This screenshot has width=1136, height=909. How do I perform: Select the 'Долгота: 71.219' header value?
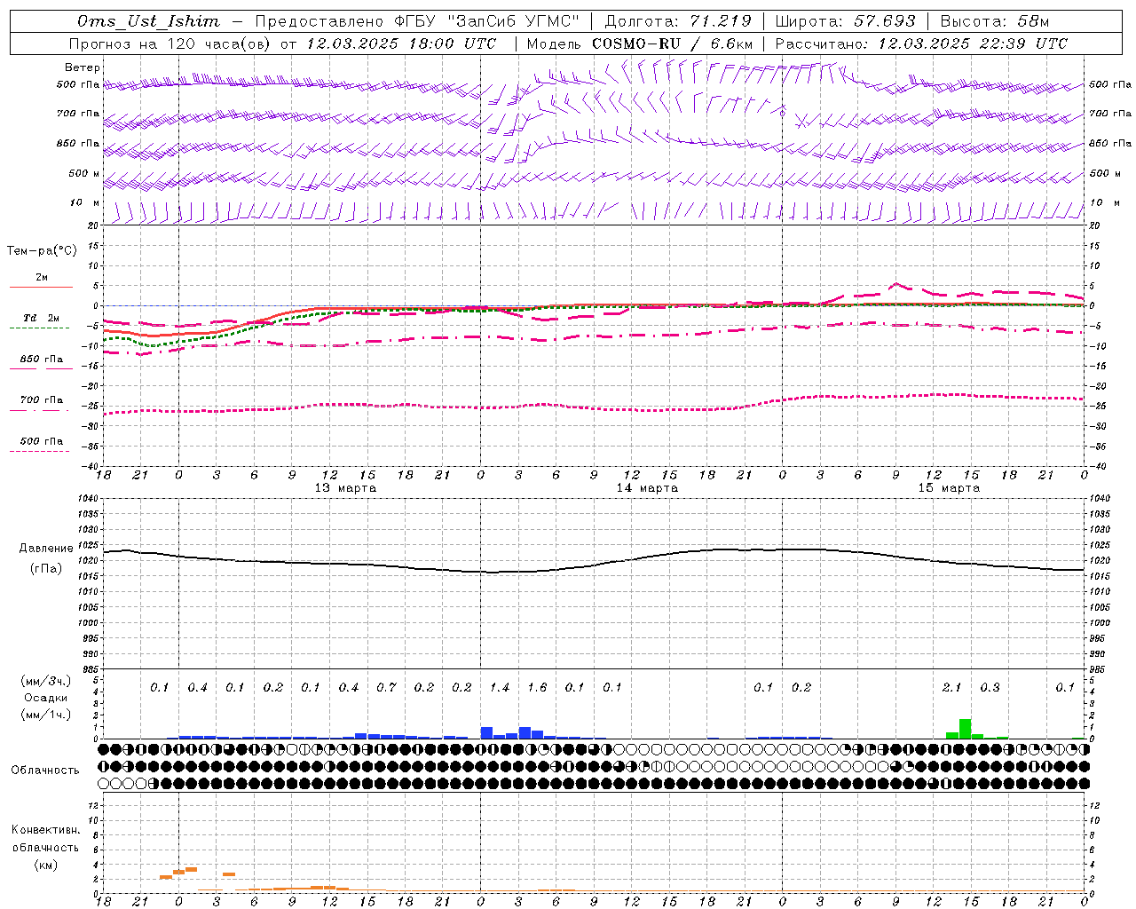point(678,21)
